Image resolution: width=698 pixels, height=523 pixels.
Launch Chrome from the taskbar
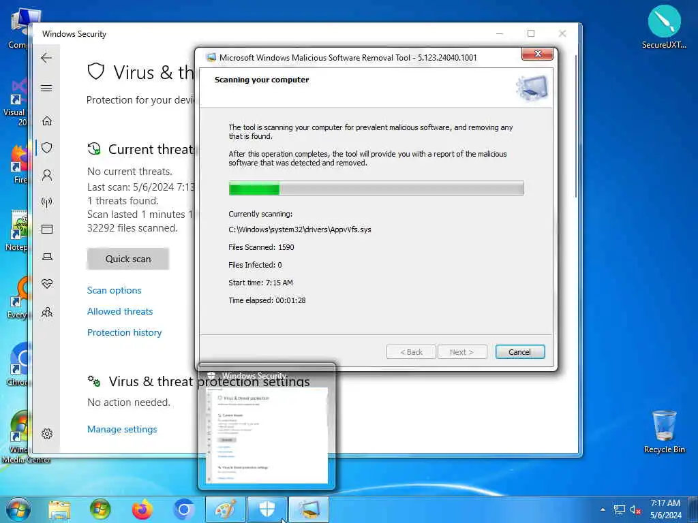coord(184,509)
